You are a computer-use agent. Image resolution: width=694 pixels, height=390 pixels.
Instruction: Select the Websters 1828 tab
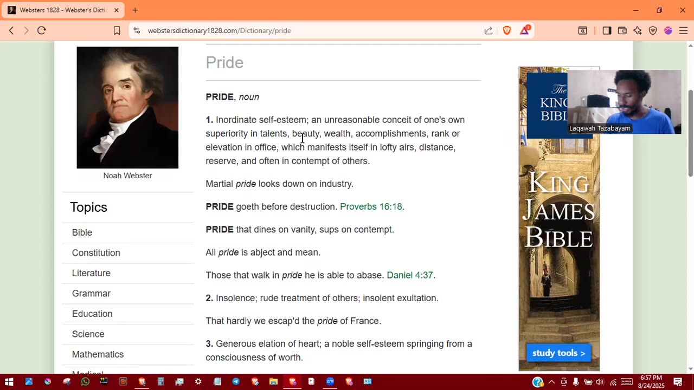coord(62,10)
